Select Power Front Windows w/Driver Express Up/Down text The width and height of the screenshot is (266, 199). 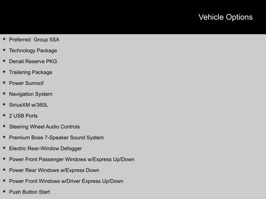click(x=66, y=181)
